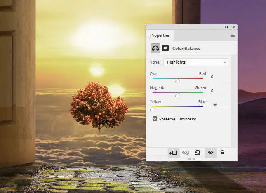Click the Tone: label
Screen dimensions: 266x193
click(155, 62)
